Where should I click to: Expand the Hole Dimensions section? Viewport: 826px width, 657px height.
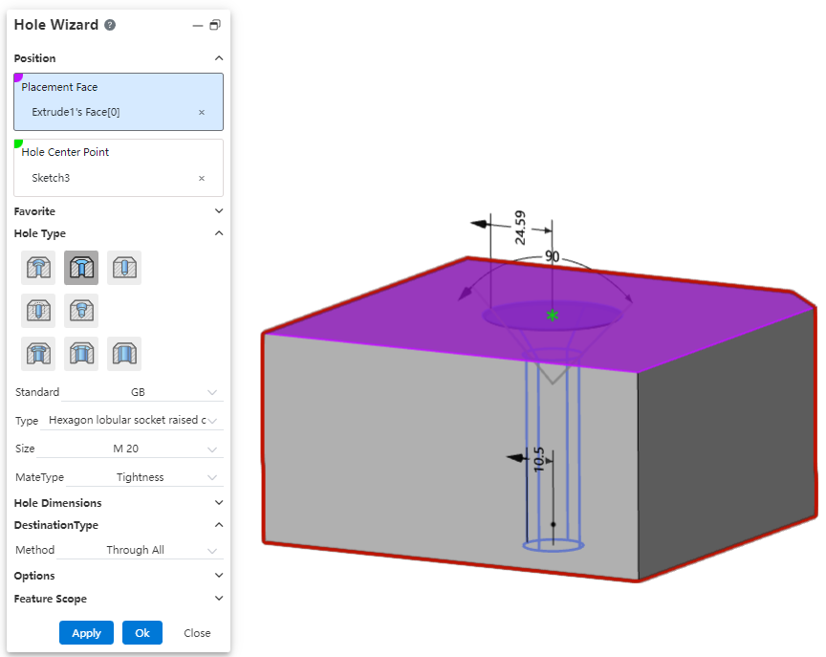click(x=218, y=503)
